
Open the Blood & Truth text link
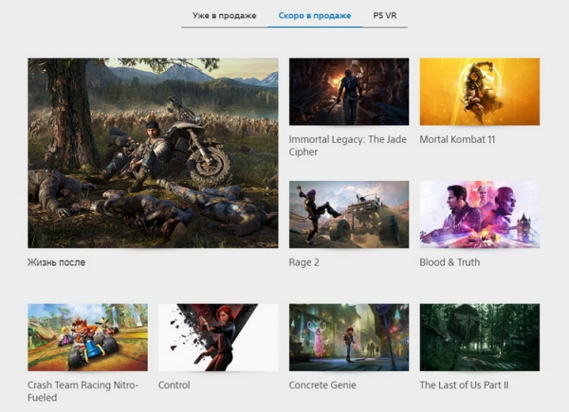[451, 262]
